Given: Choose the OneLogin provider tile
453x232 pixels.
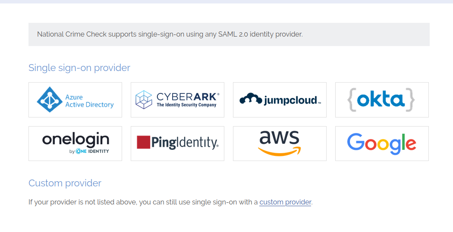Looking at the screenshot, I should 75,143.
